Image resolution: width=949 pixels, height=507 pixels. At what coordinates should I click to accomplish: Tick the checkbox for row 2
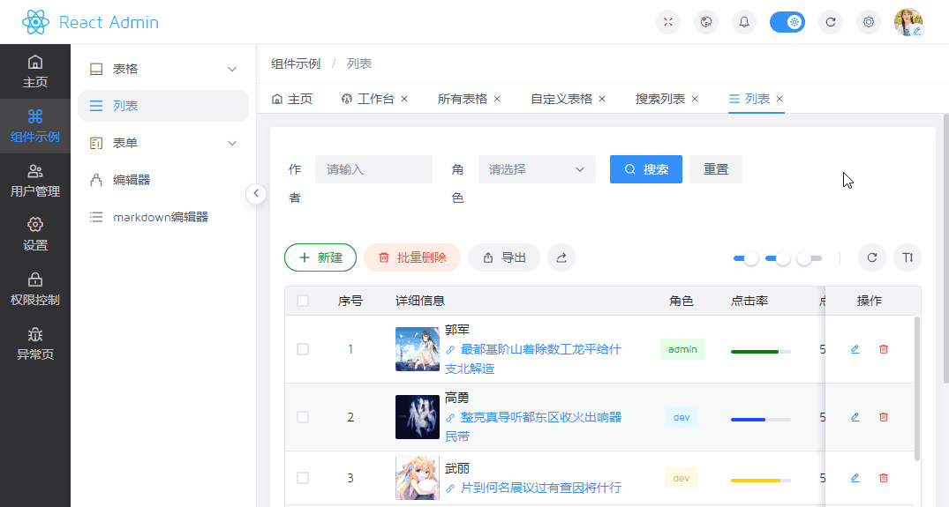coord(303,417)
